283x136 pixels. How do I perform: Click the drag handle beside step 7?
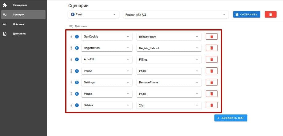pyautogui.click(x=71, y=105)
